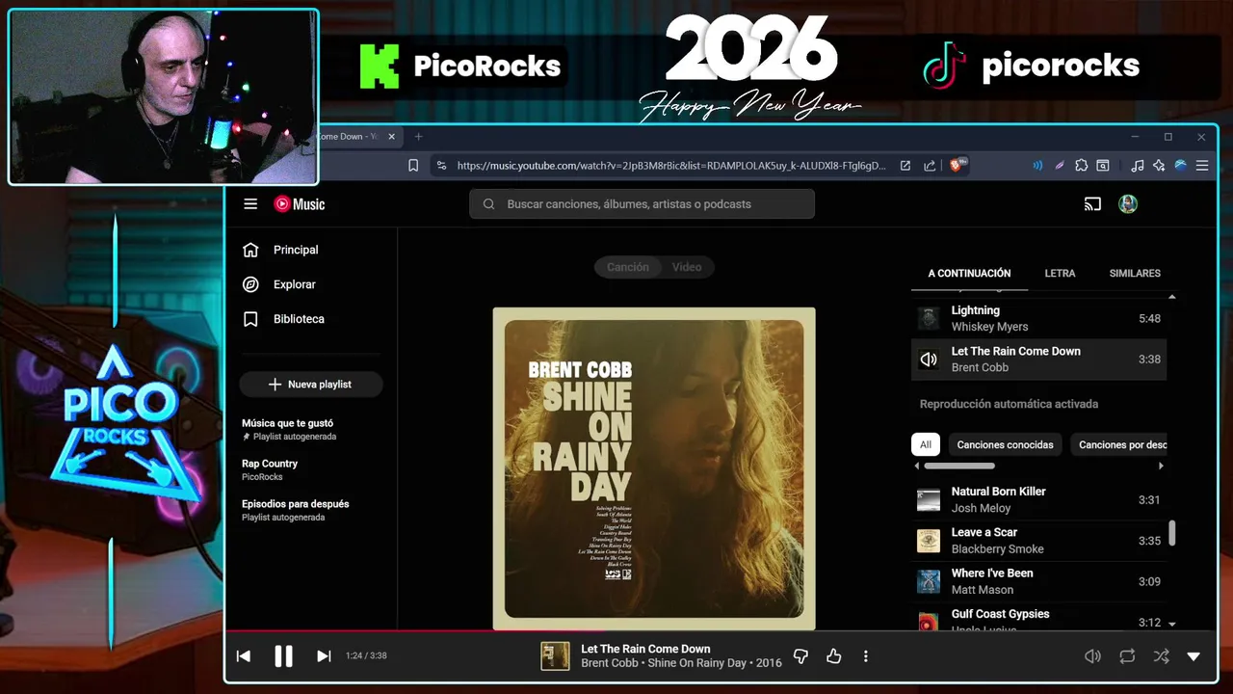Open the Brave VPN signal icon
1233x694 pixels.
[x=1037, y=166]
